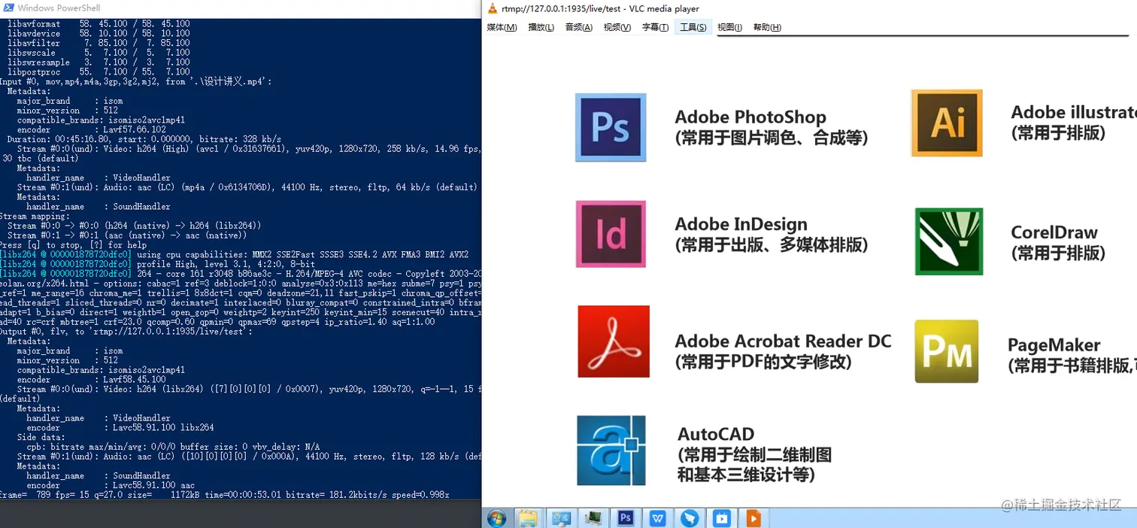Click the 'encoder : Lavf57.66.102' line

pyautogui.click(x=92, y=129)
